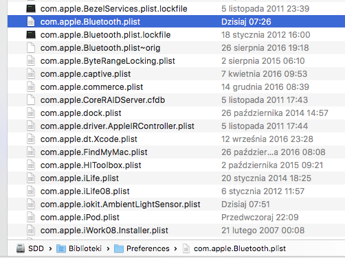Click the date 2 sierpnia 2015 06:10

coord(263,61)
